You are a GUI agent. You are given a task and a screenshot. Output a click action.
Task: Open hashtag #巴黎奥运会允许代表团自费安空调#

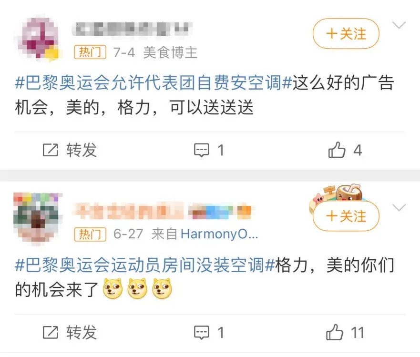(153, 82)
